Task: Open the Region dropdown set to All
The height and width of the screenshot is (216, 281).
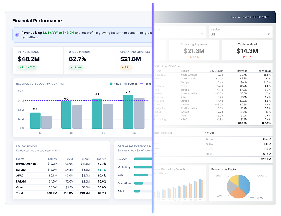Action: [x=240, y=32]
